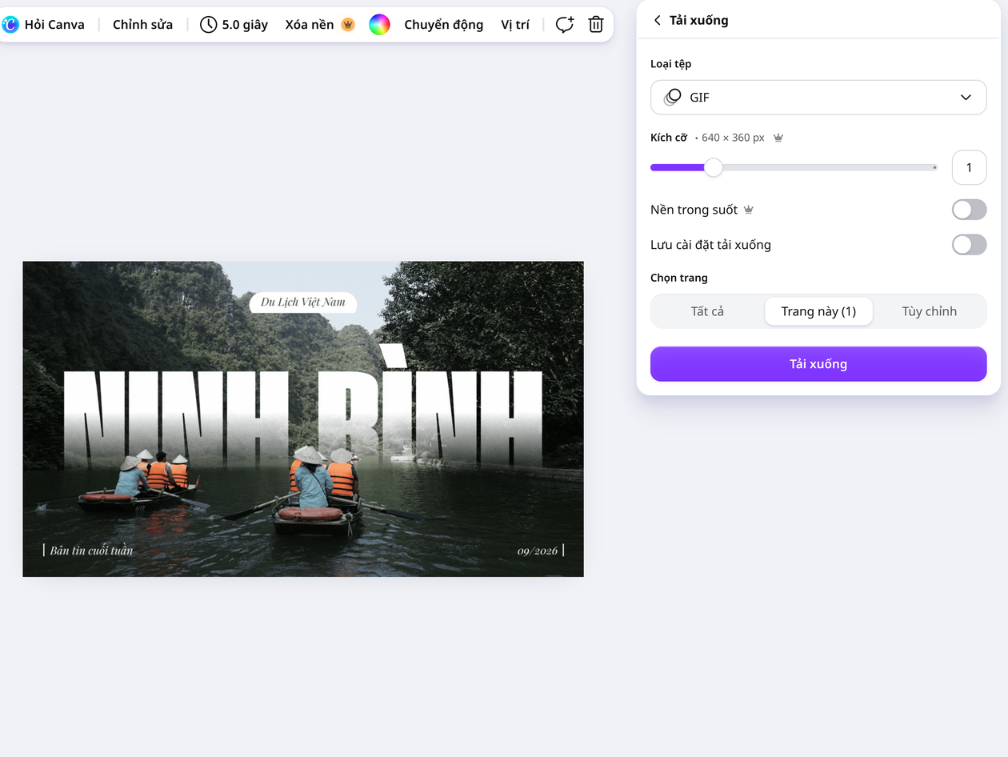The height and width of the screenshot is (757, 1008).
Task: Click Xóa nền background remover
Action: click(x=319, y=25)
